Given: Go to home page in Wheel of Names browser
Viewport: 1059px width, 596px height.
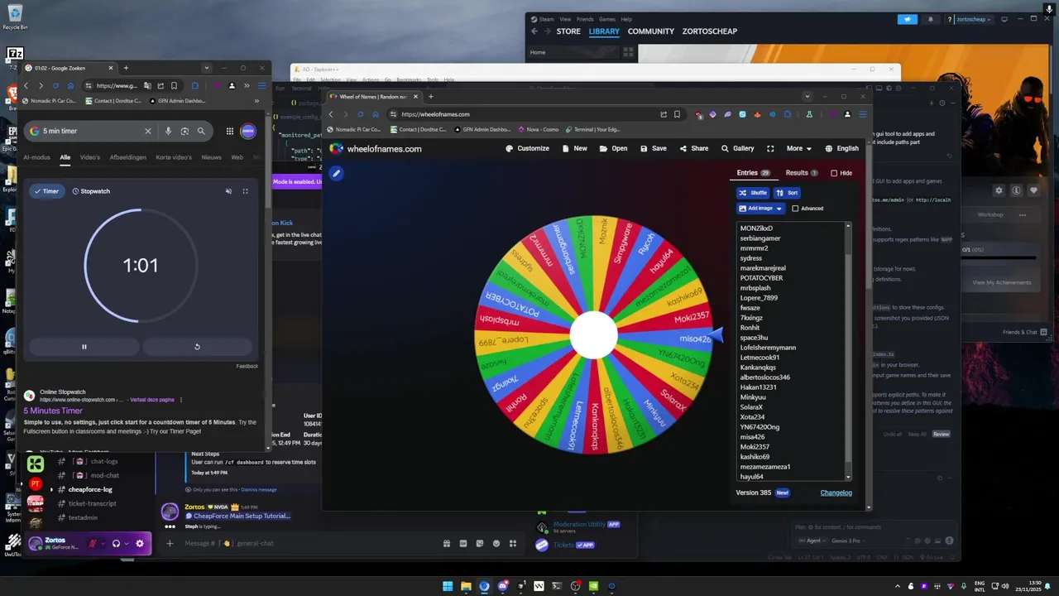Looking at the screenshot, I should pos(375,114).
